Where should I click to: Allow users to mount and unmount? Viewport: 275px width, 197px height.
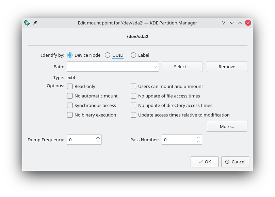(133, 86)
